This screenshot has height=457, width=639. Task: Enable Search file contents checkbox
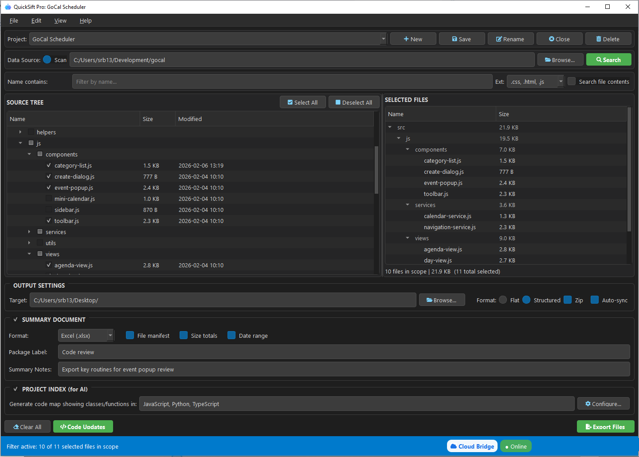(572, 82)
